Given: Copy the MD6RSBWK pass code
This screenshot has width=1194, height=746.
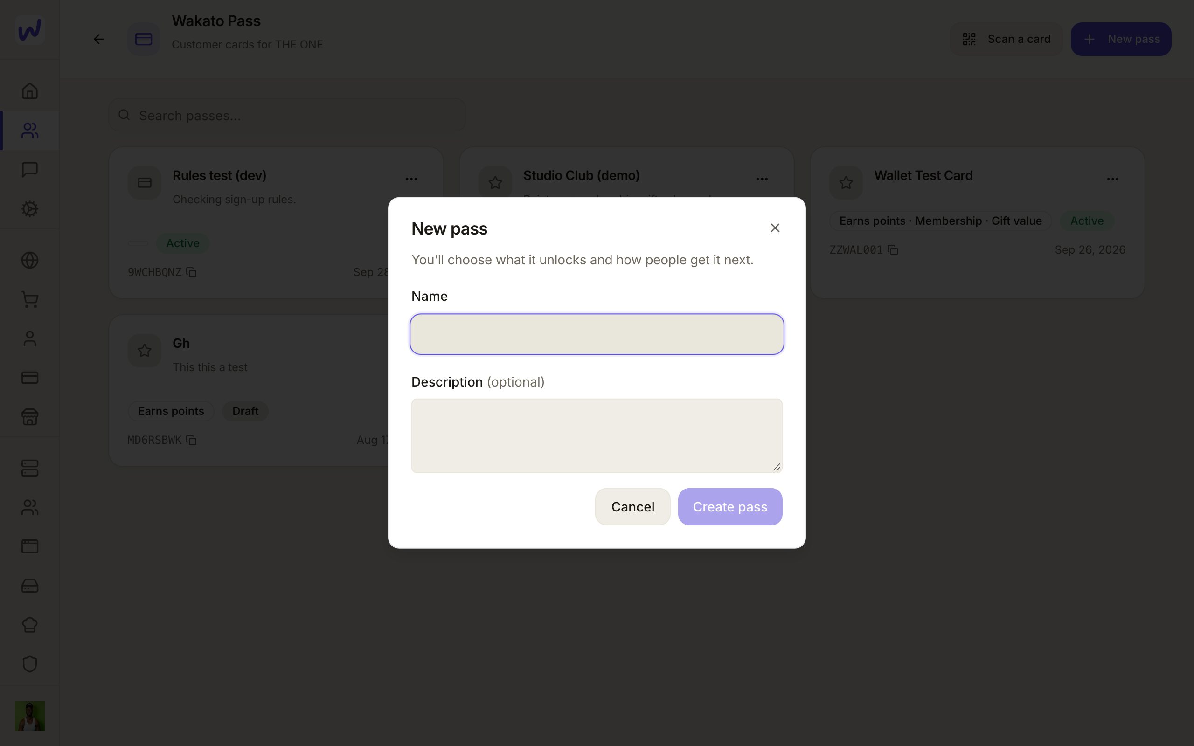Looking at the screenshot, I should click(191, 440).
